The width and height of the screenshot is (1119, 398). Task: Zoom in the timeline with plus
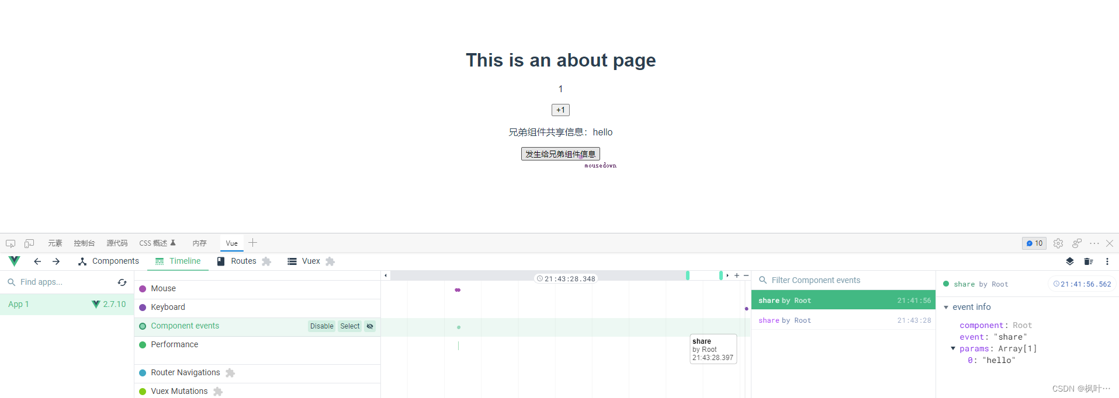pos(737,275)
